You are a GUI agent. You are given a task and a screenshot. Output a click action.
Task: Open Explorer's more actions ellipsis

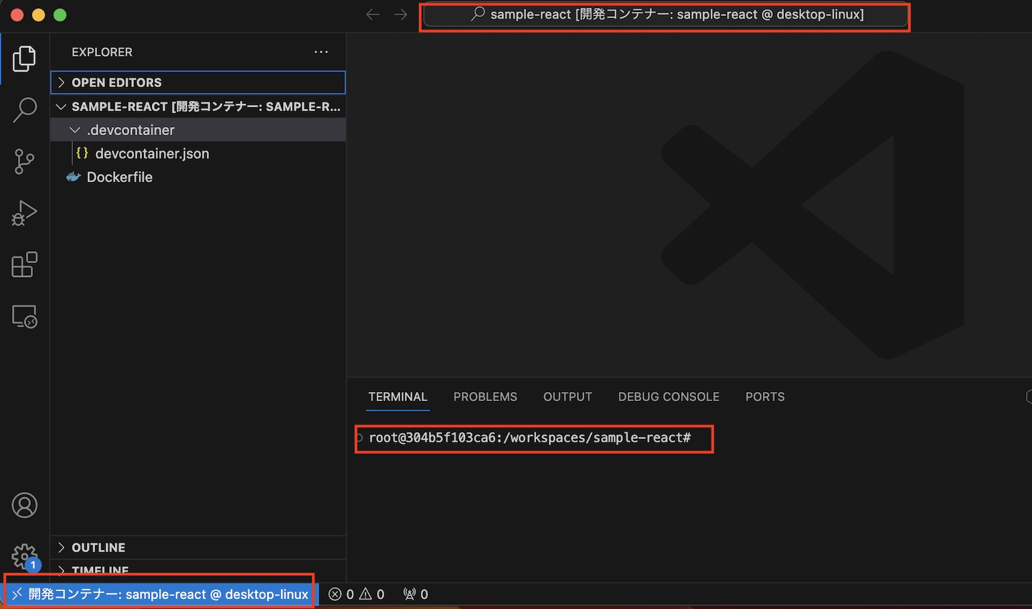[321, 52]
